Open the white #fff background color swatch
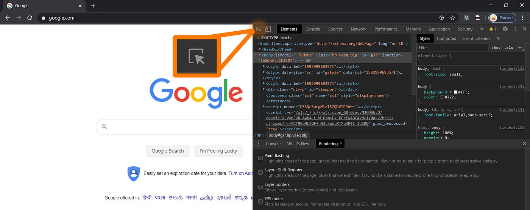The height and width of the screenshot is (210, 530). pos(455,92)
